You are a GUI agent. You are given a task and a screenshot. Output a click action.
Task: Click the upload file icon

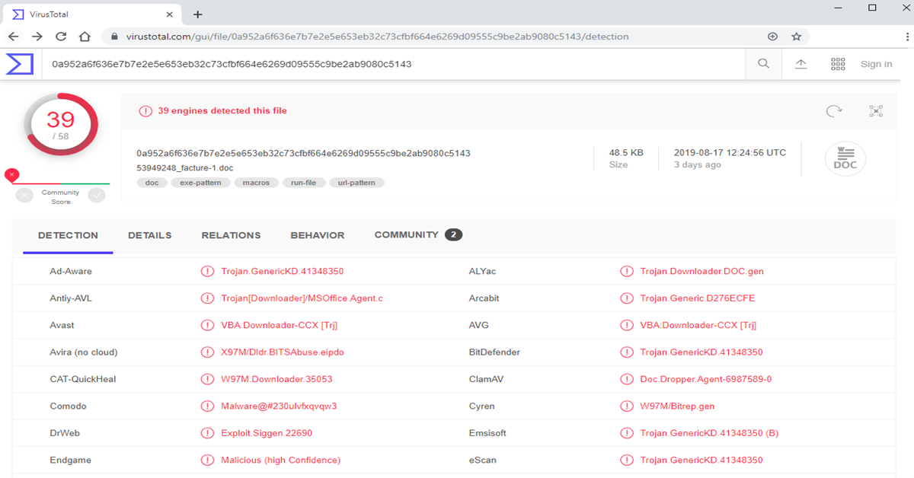(801, 64)
